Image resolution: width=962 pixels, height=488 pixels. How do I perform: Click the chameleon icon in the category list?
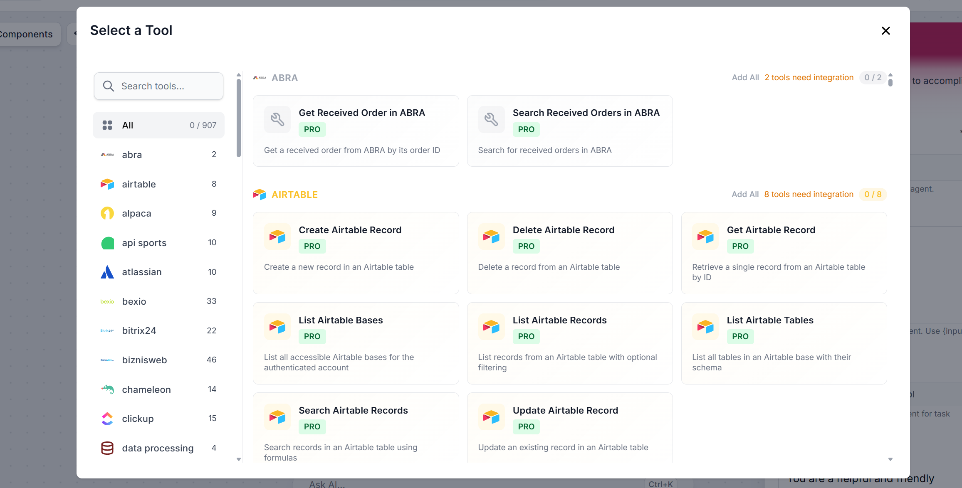[x=107, y=389]
